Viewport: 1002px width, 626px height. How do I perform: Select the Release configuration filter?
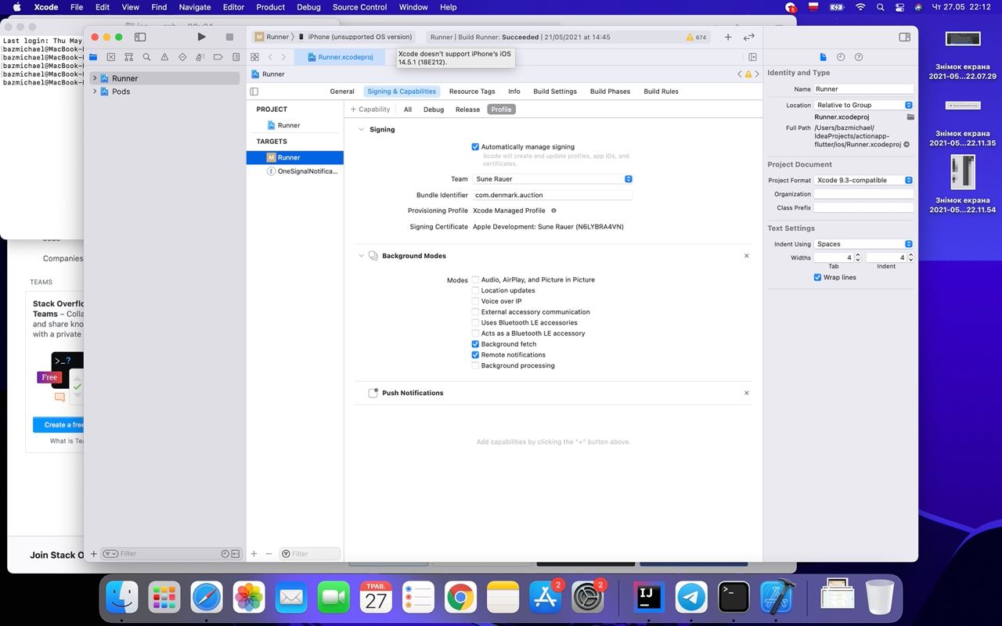pos(467,110)
